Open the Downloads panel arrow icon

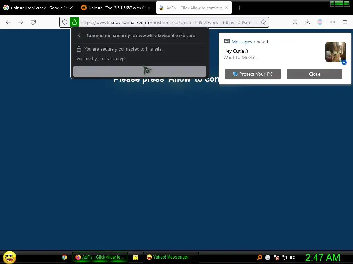point(307,22)
